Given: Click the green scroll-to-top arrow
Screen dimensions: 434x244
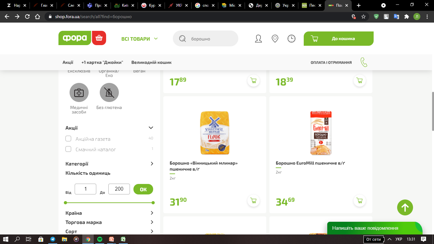Looking at the screenshot, I should tap(405, 208).
